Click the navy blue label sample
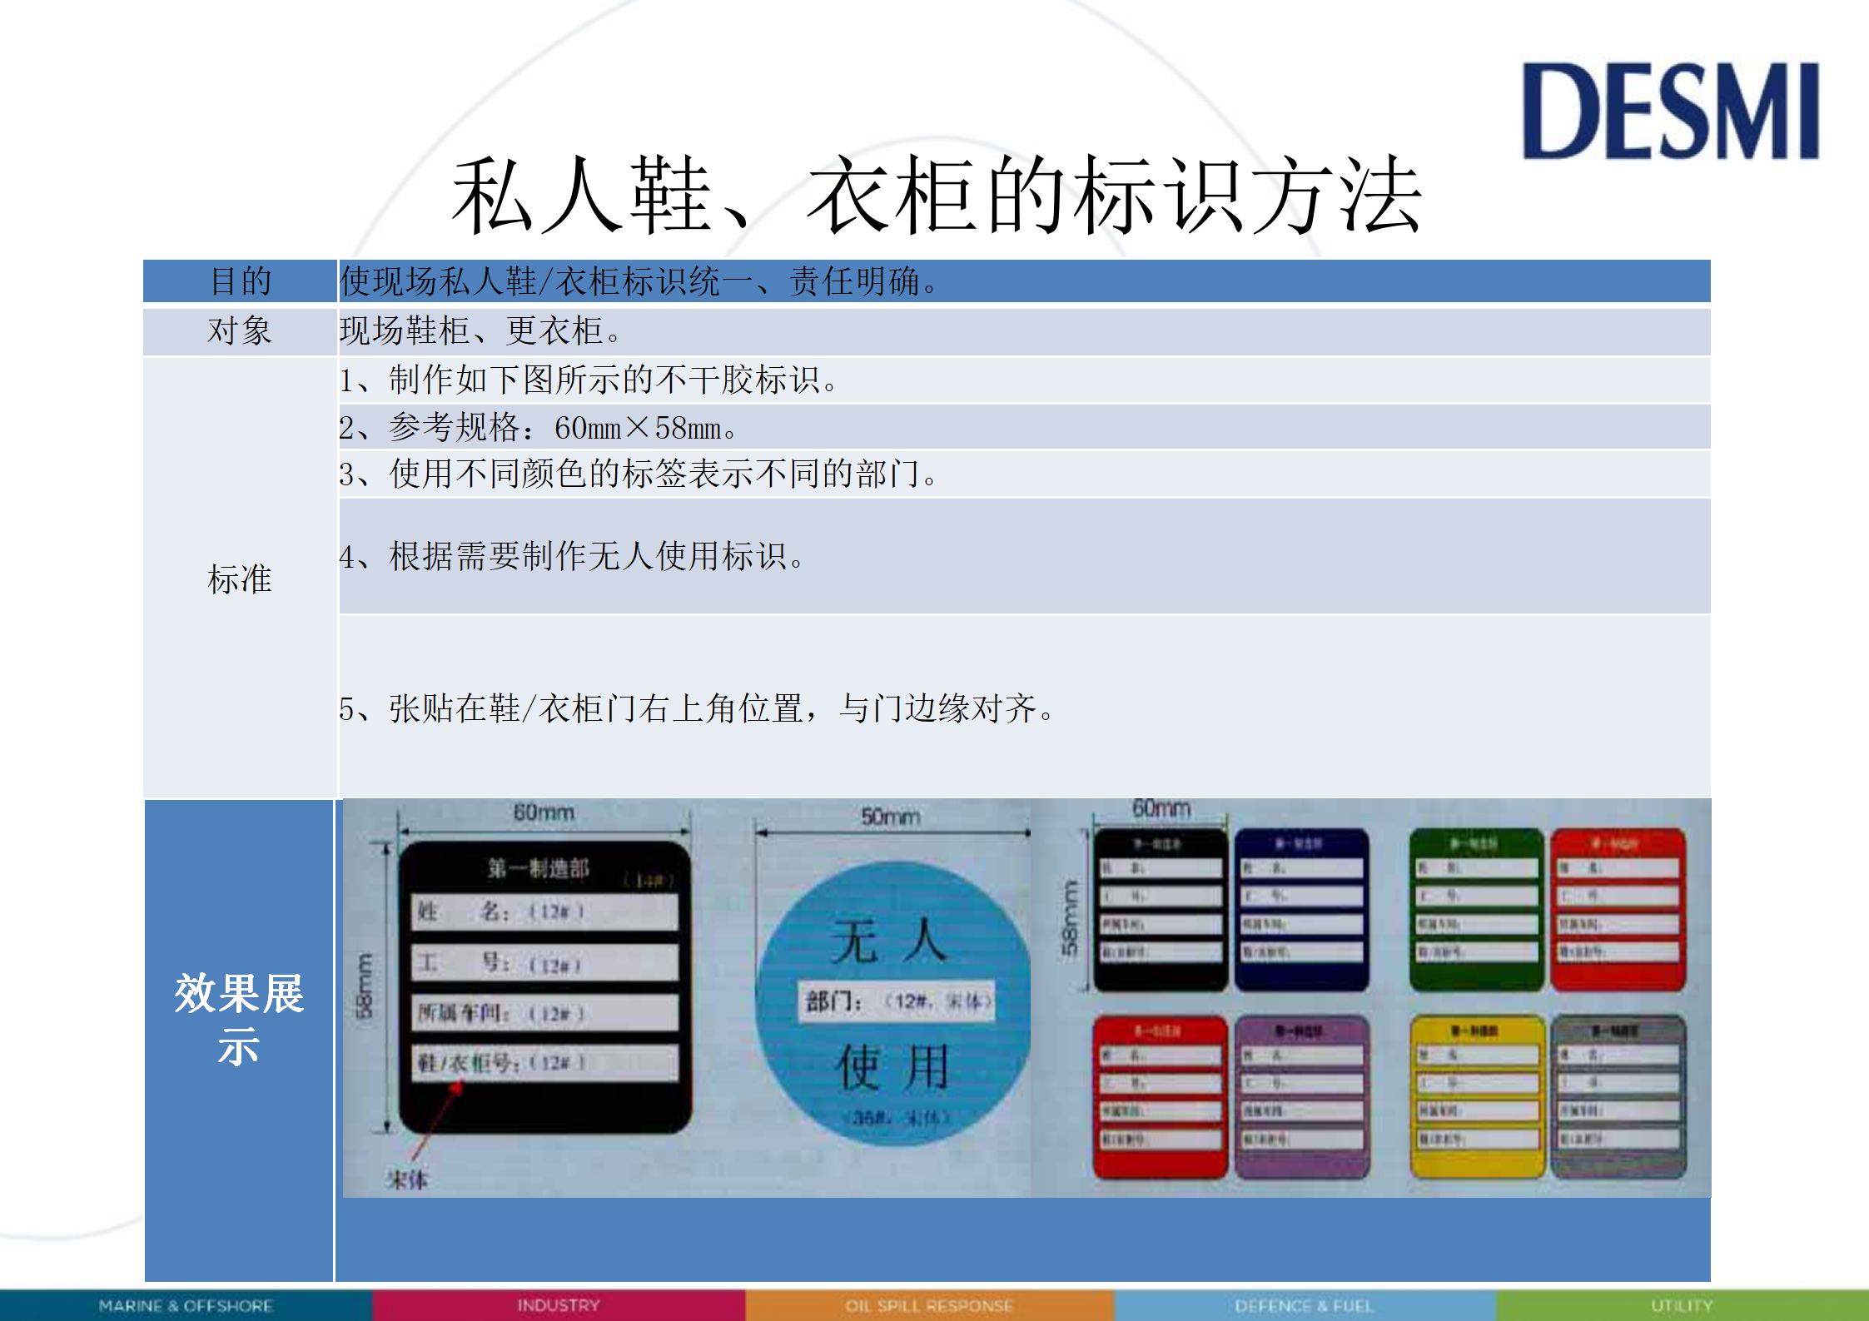Screen dimensions: 1869x1321 pos(1301,910)
